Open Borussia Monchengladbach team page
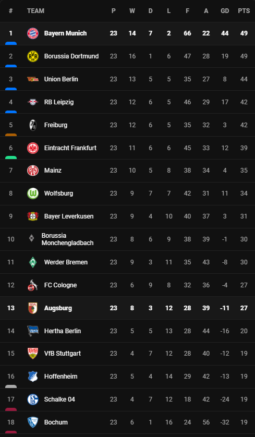 pos(67,239)
